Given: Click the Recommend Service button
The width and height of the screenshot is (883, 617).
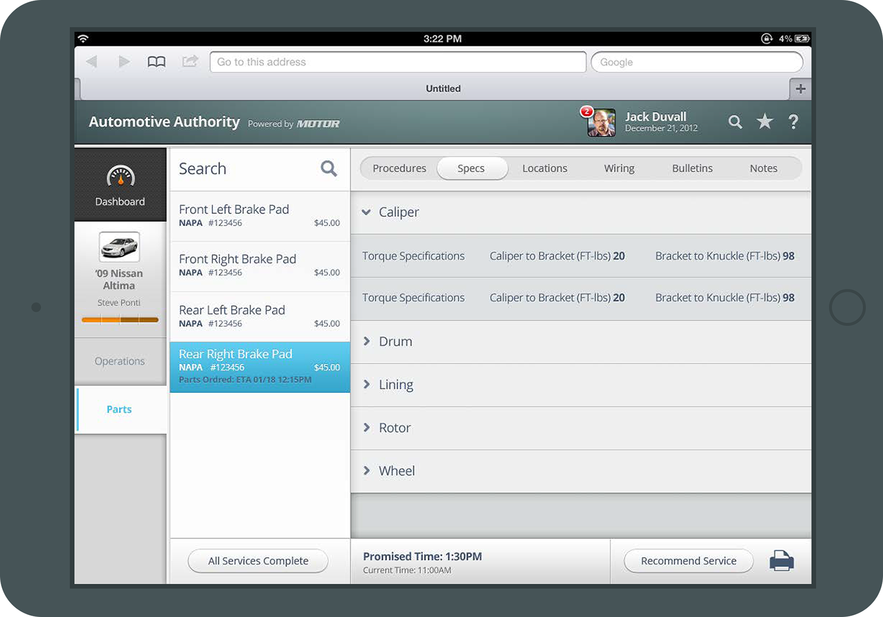Looking at the screenshot, I should 688,561.
